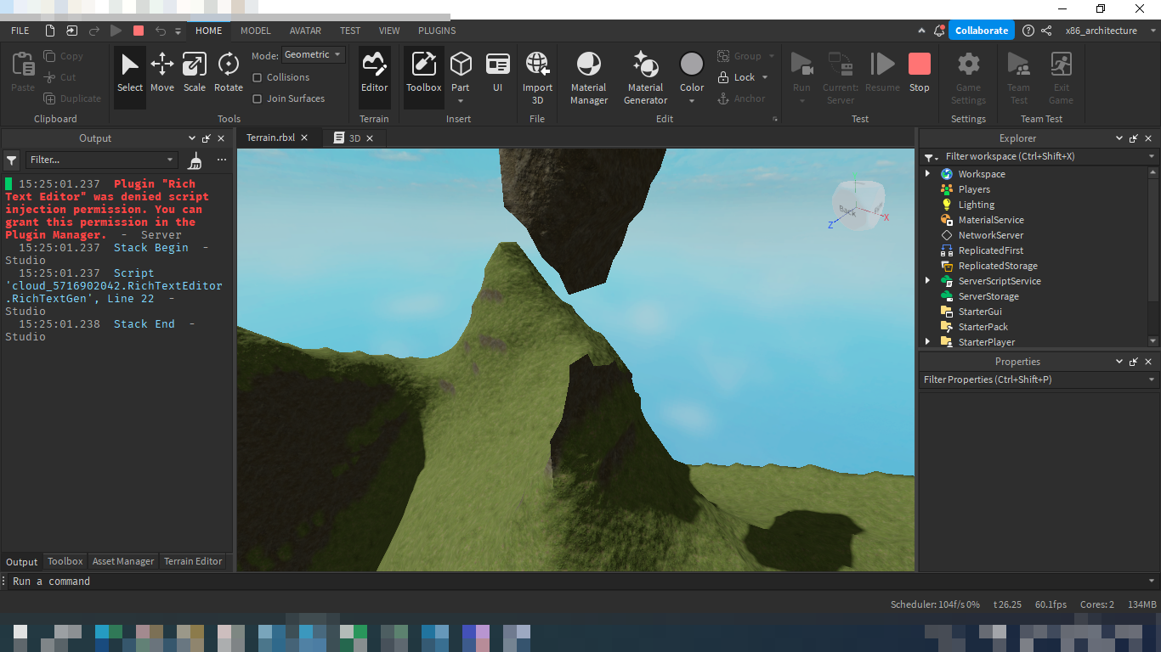Switch to Asset Manager panel tab
1161x652 pixels.
point(123,561)
